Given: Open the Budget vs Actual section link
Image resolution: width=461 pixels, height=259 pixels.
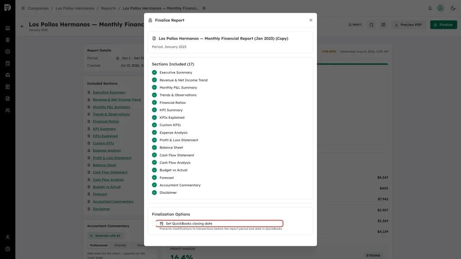Looking at the screenshot, I should pos(107,187).
